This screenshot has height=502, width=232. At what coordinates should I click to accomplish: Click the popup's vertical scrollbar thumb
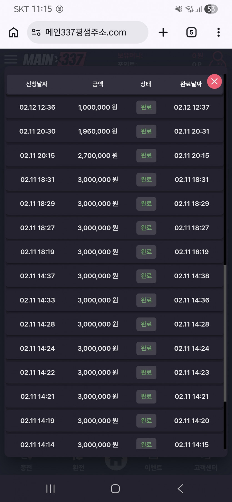coord(225,333)
